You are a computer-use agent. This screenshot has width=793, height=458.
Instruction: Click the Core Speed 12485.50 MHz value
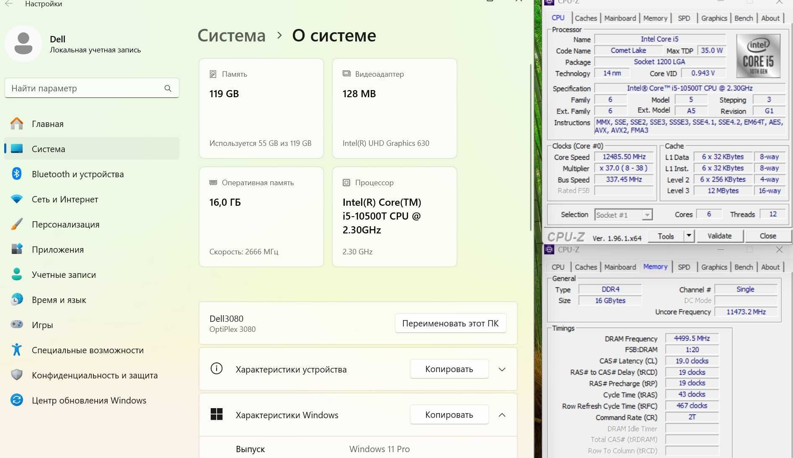[x=624, y=157]
